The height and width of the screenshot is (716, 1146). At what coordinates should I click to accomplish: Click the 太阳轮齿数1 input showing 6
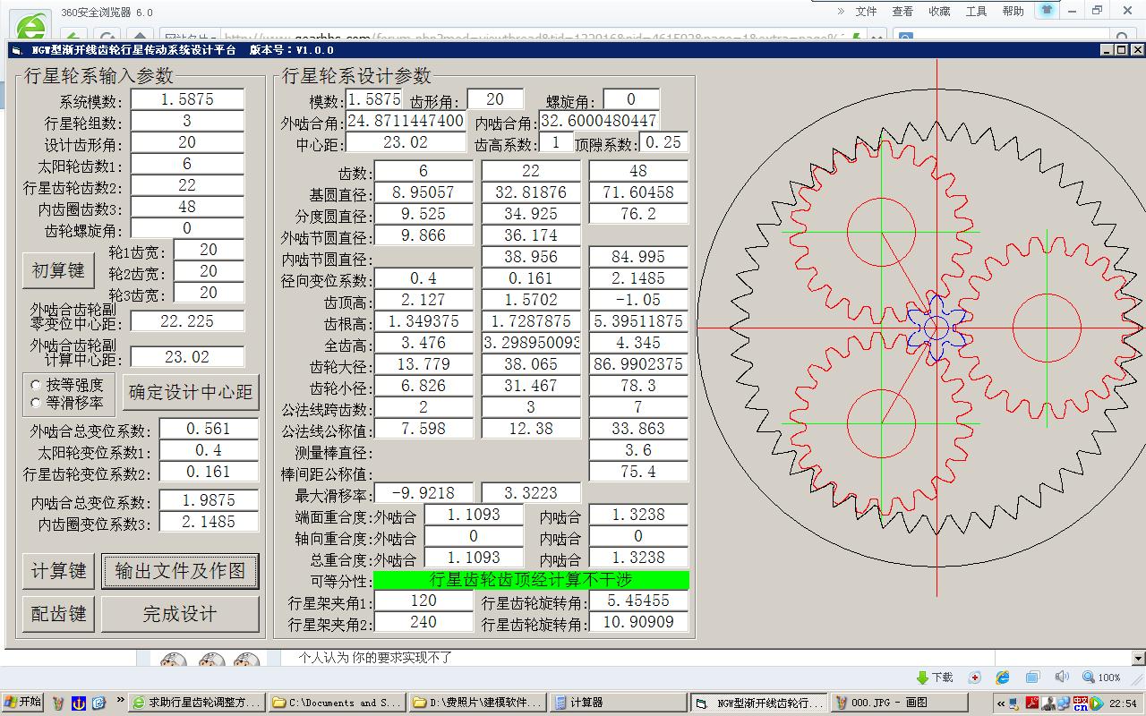coord(187,164)
